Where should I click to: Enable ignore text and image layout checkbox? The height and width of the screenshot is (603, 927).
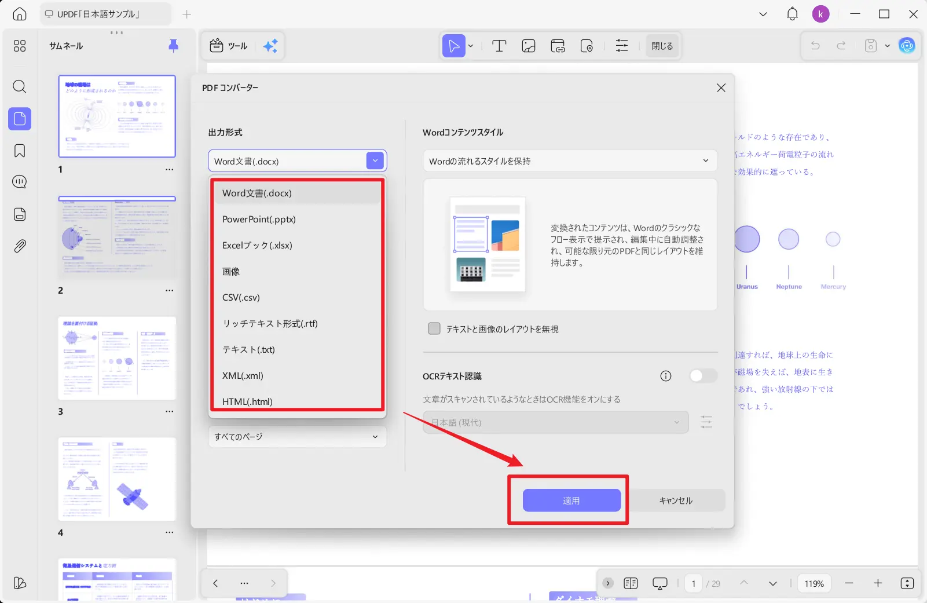pyautogui.click(x=434, y=329)
